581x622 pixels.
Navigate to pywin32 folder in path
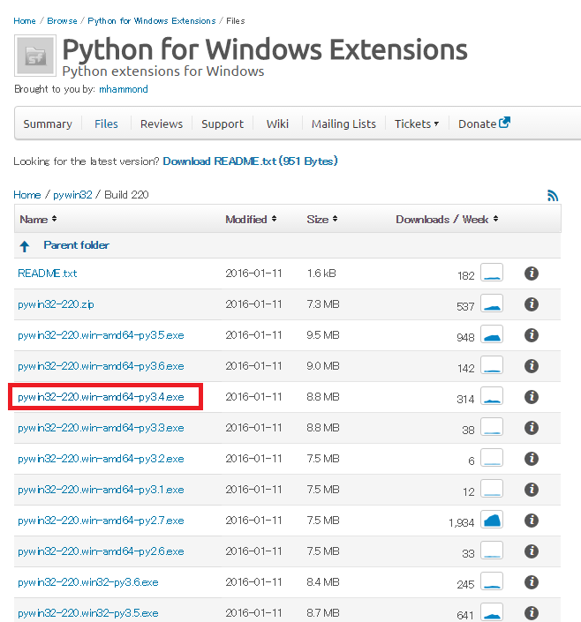pos(72,195)
